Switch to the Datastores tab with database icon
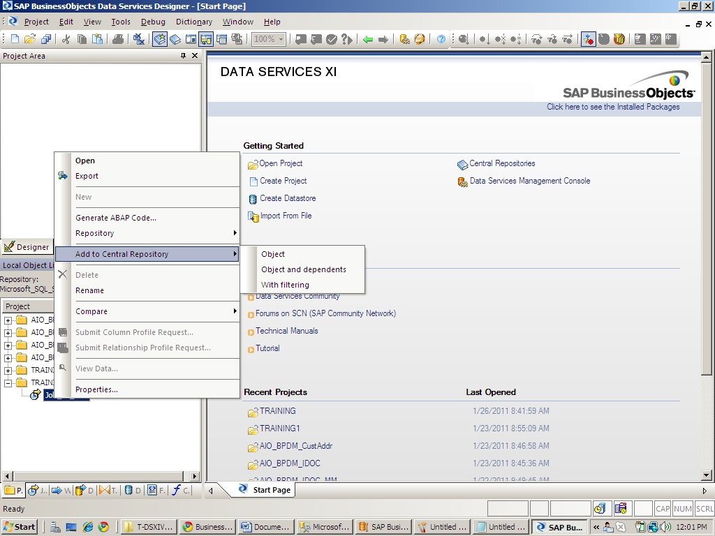This screenshot has height=536, width=715. coord(133,491)
